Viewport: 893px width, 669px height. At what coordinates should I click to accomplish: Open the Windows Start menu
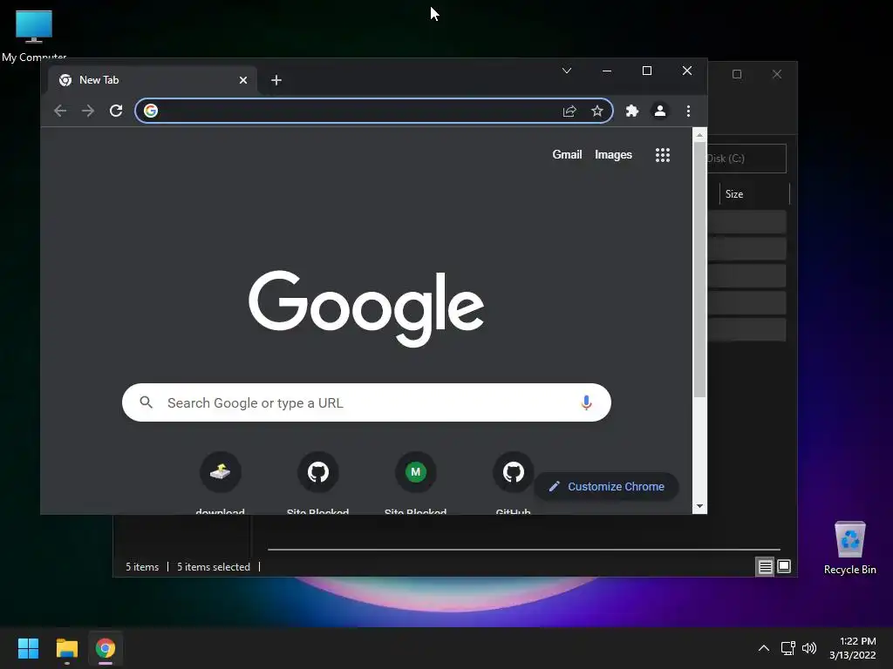coord(29,648)
